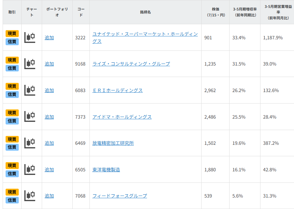Click 信買 button for code 3222
Image resolution: width=294 pixels, height=209 pixels.
pyautogui.click(x=12, y=42)
